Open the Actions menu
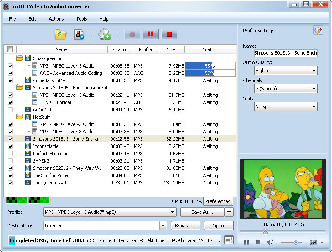 (56, 19)
